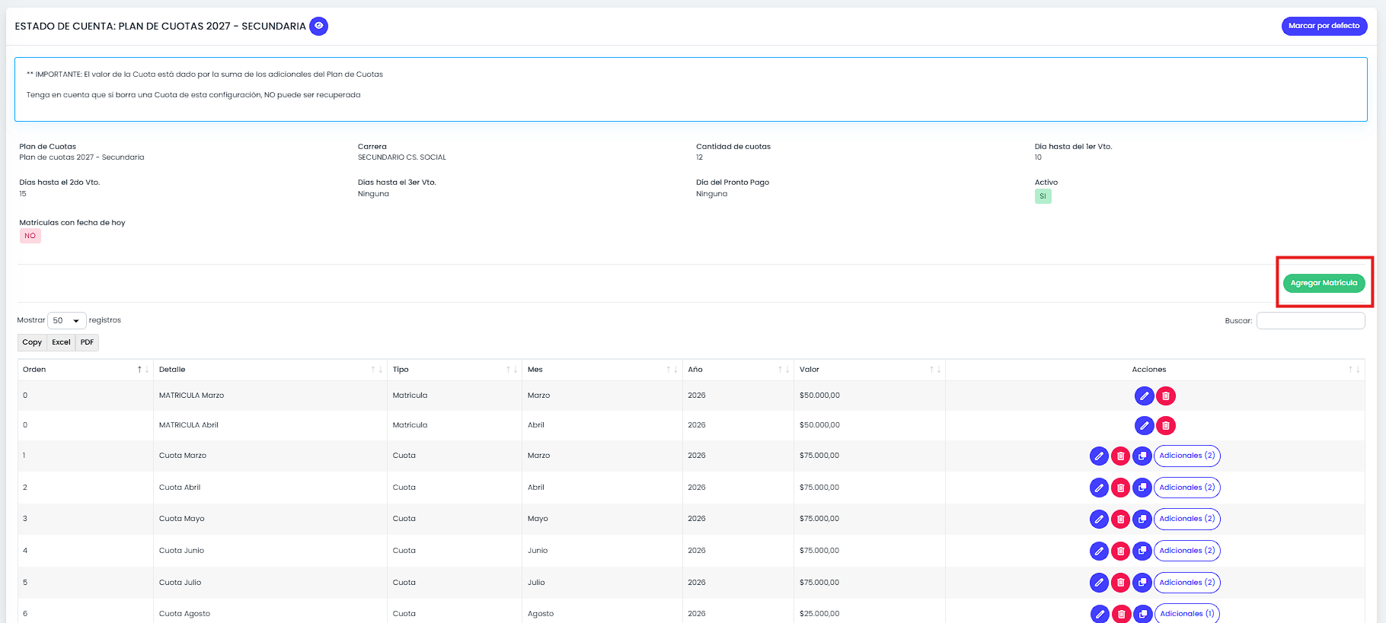1386x623 pixels.
Task: Select the $50.000,00 value of MATRICULA Marzo
Action: pyautogui.click(x=819, y=396)
